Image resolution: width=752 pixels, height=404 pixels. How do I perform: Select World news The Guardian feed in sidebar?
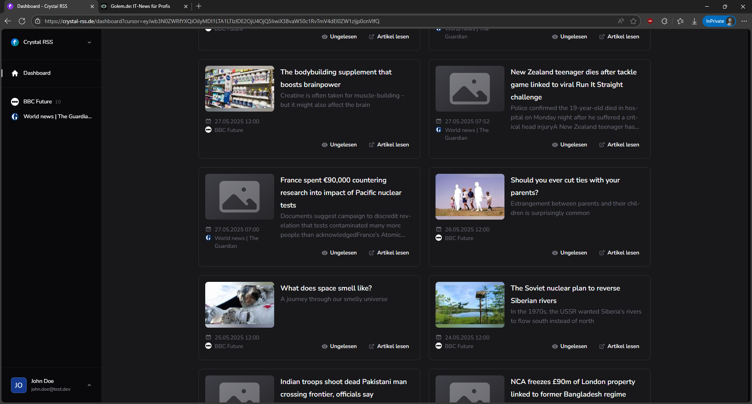57,117
